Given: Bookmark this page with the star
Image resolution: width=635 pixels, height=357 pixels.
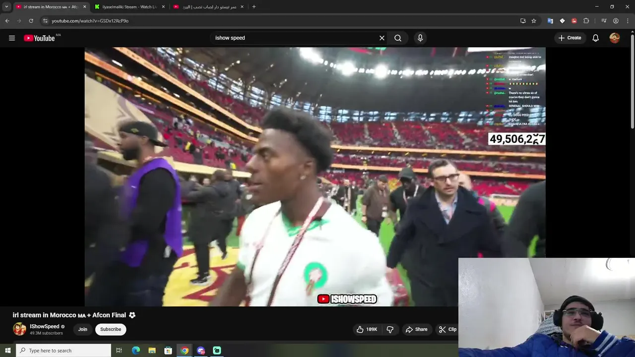Looking at the screenshot, I should (534, 21).
